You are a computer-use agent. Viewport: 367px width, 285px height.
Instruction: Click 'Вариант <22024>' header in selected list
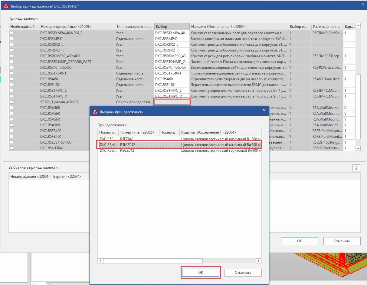pos(71,176)
